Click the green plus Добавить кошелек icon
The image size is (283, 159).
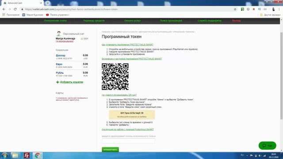click(x=57, y=82)
